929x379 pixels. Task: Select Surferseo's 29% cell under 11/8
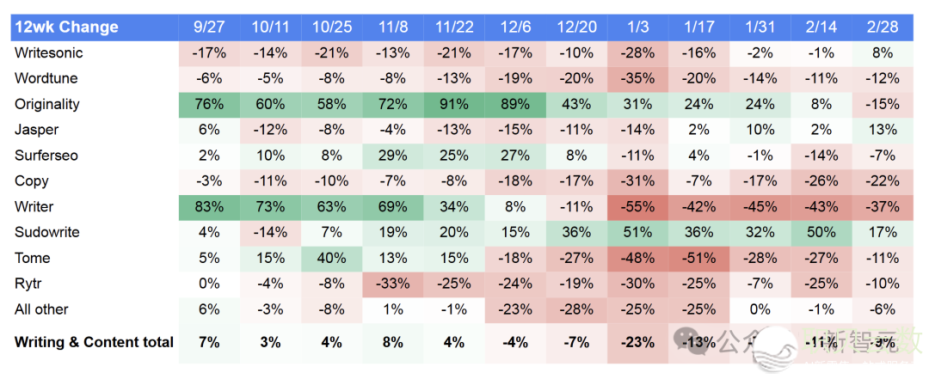pyautogui.click(x=392, y=156)
